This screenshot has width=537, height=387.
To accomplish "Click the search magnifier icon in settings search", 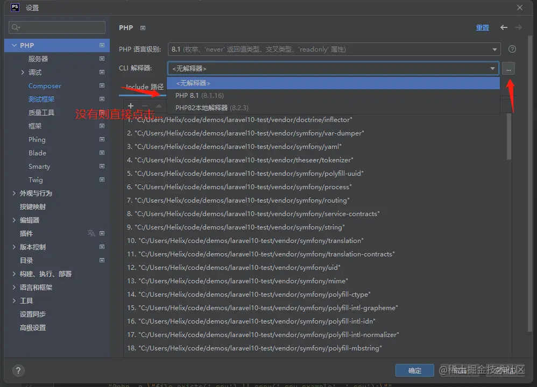I will click(16, 27).
